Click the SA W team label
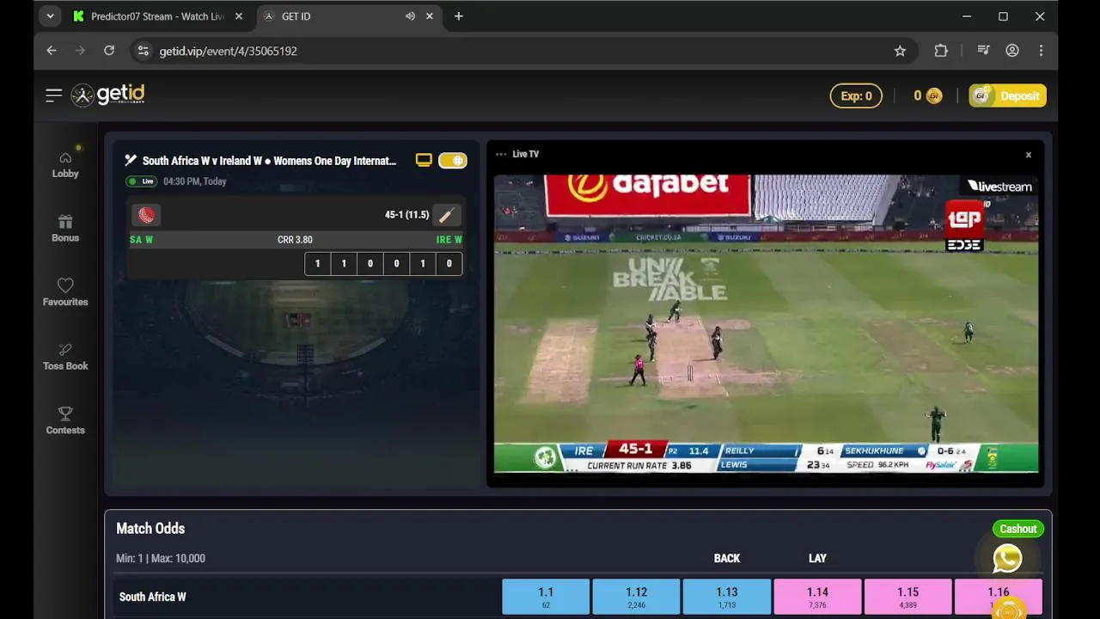The width and height of the screenshot is (1100, 619). (141, 240)
